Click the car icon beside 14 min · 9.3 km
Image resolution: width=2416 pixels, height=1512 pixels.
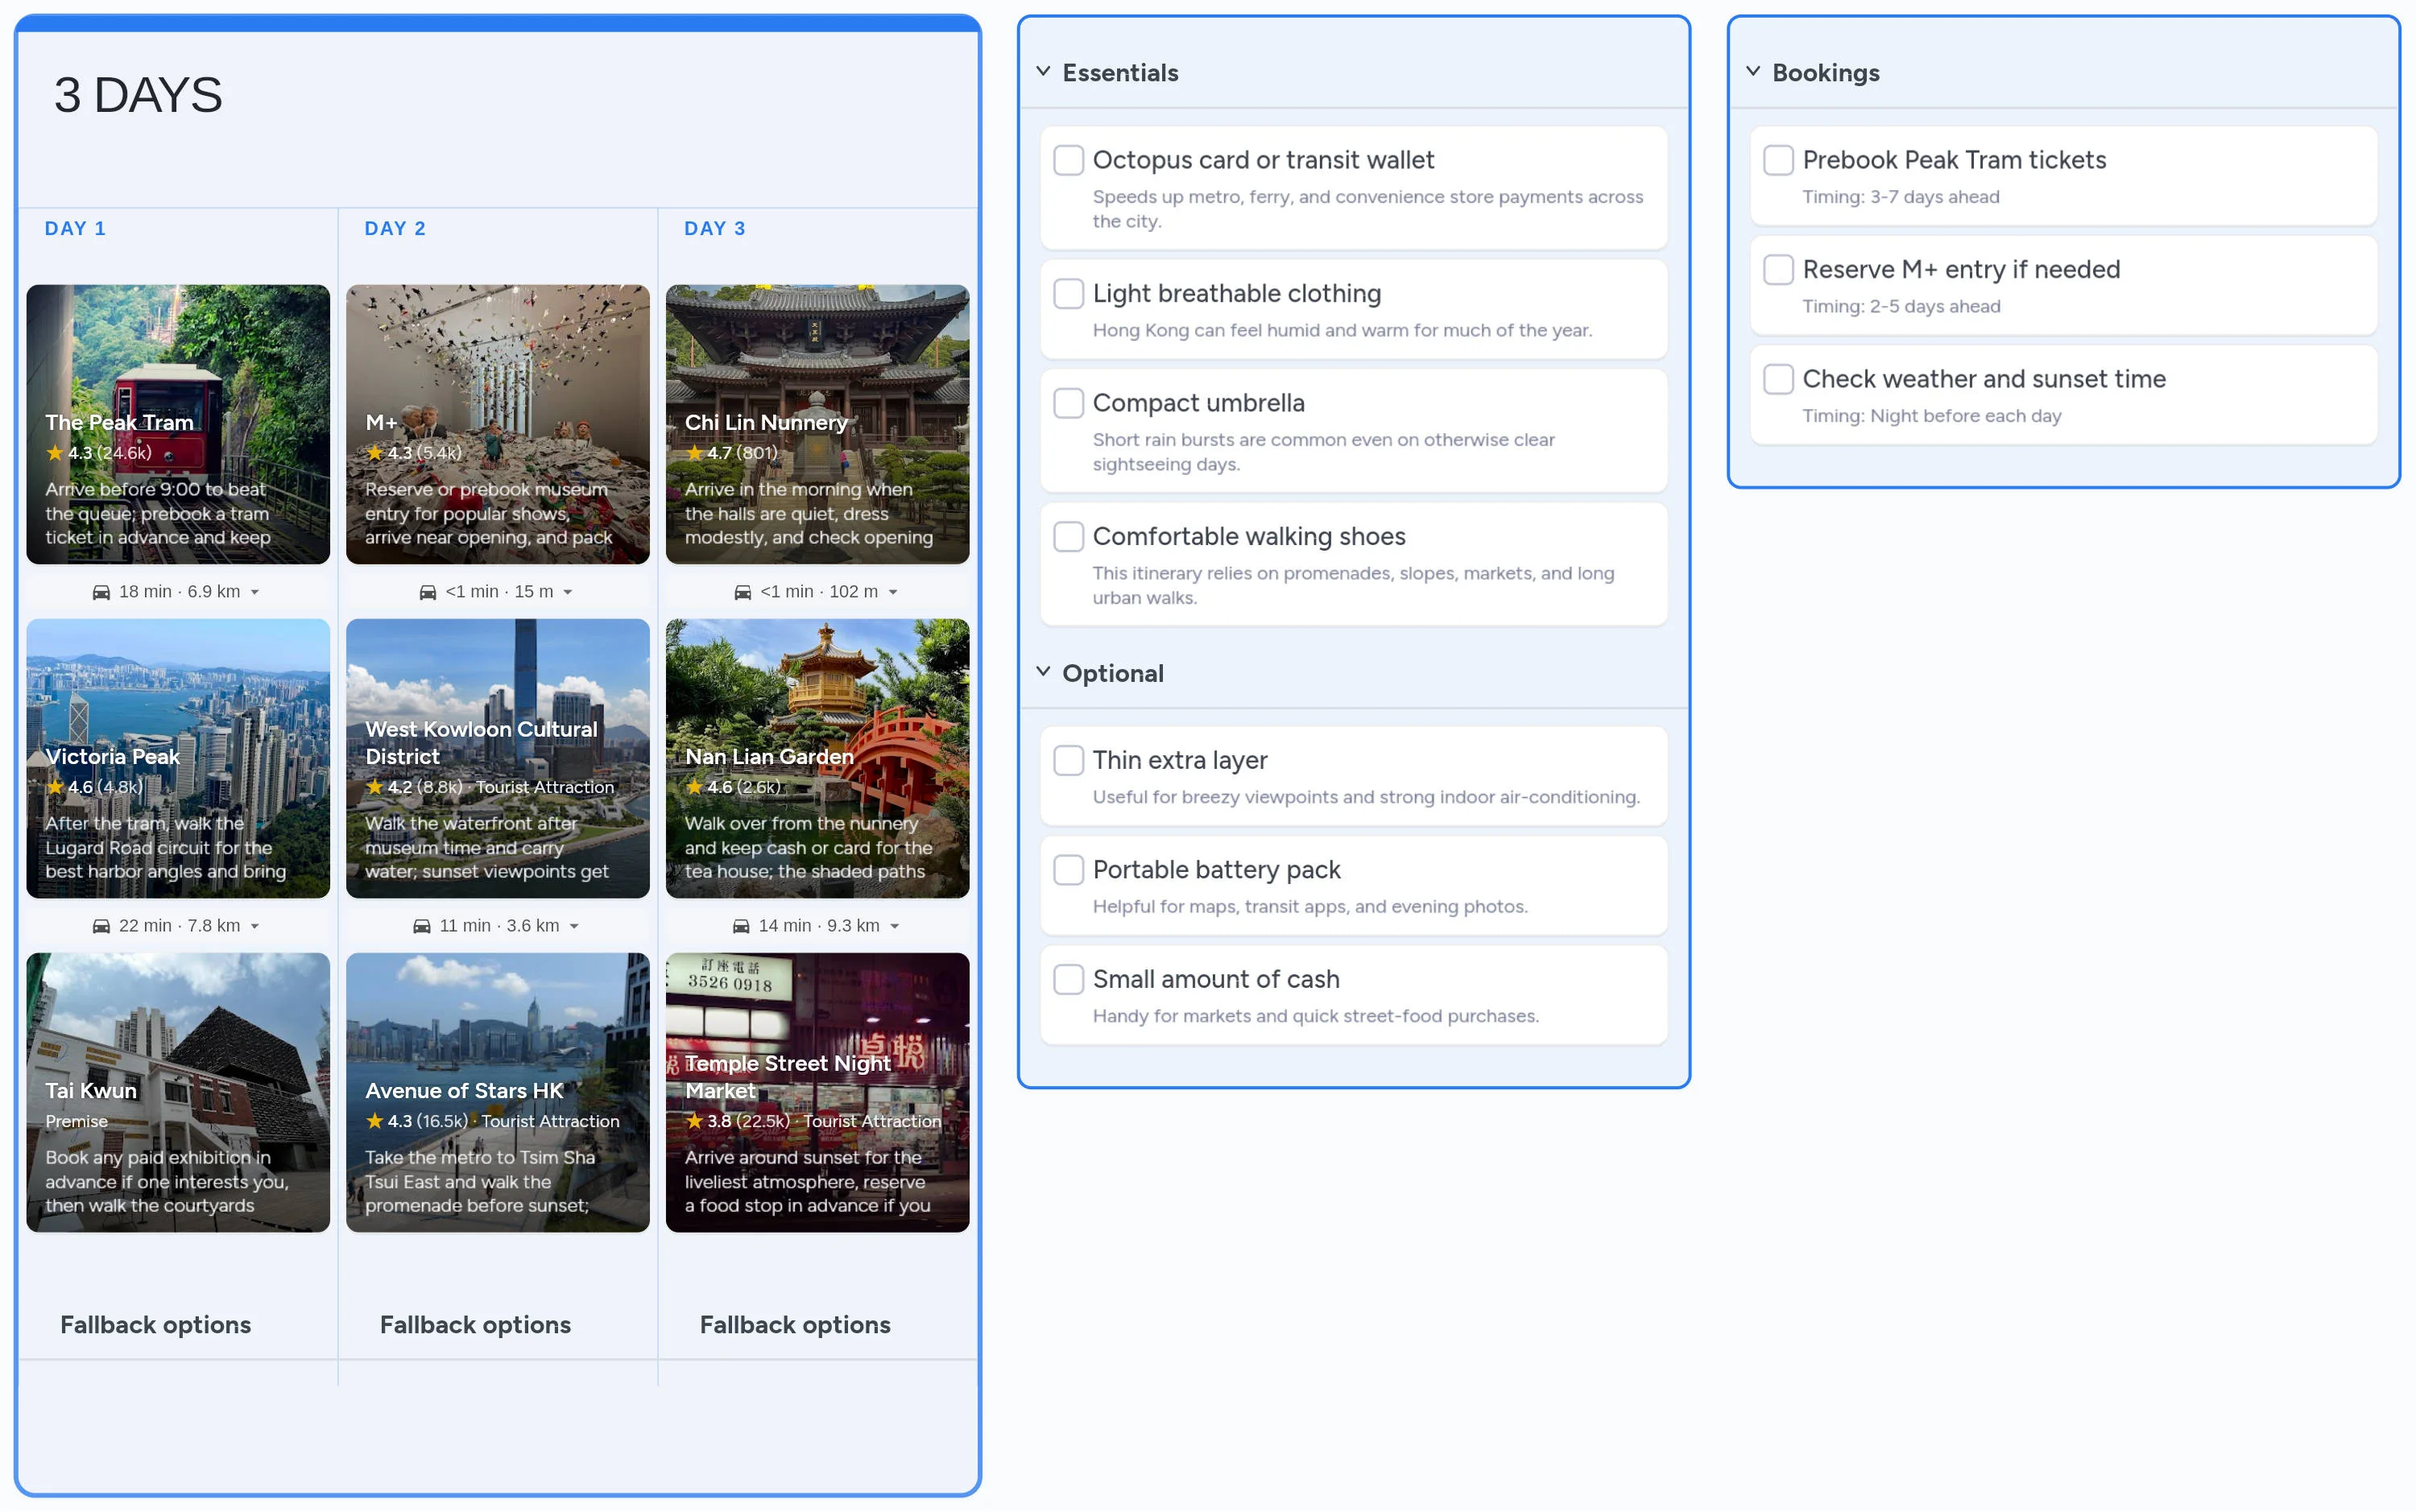[741, 926]
